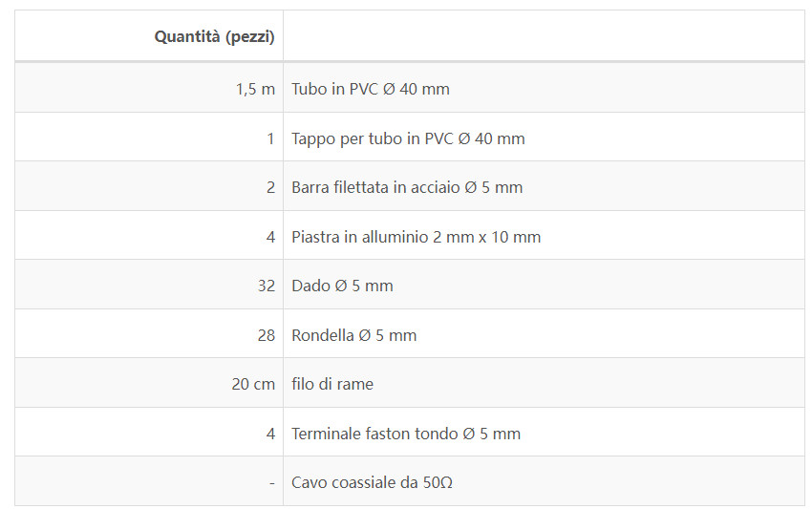Select the Rondella Ø 5 mm cell

(x=544, y=334)
